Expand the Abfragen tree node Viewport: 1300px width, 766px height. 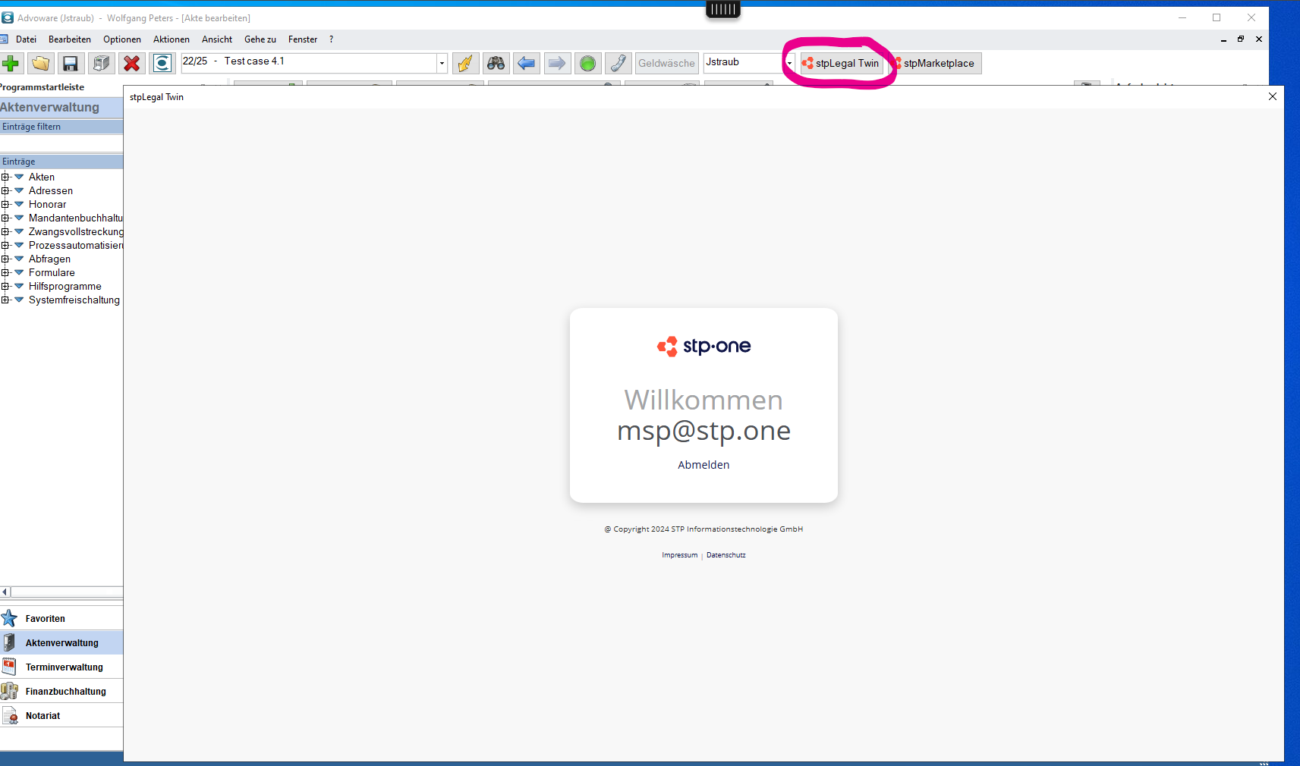point(5,259)
